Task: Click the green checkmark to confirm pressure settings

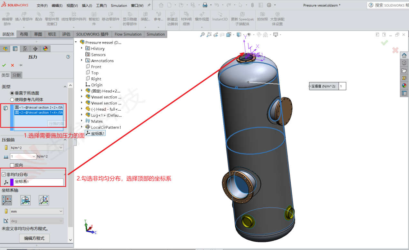Action: pos(4,65)
